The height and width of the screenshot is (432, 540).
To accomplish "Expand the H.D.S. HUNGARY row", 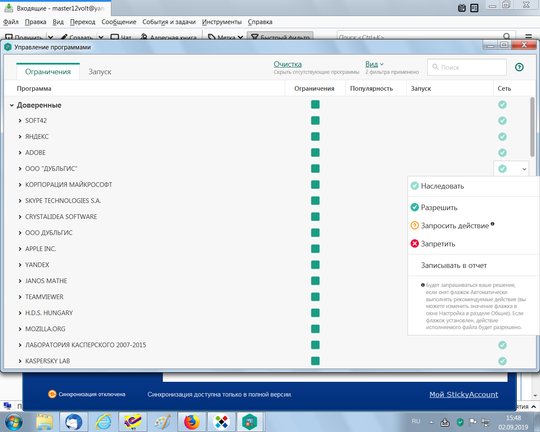I will (20, 313).
